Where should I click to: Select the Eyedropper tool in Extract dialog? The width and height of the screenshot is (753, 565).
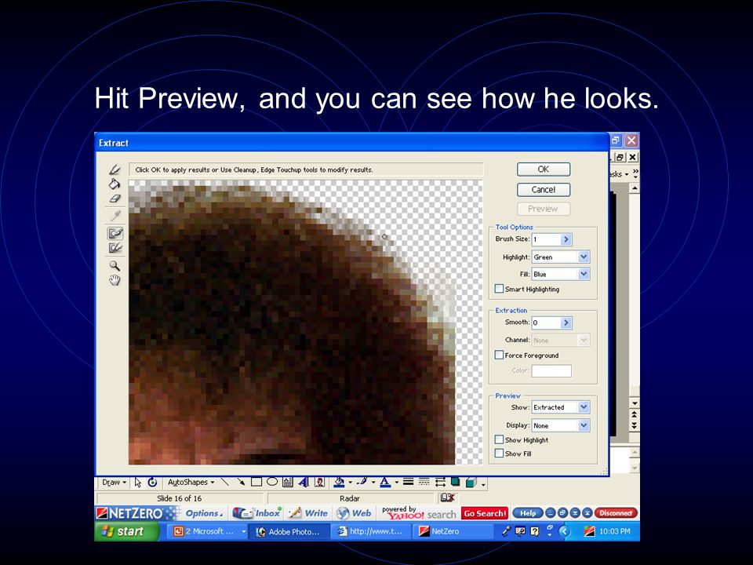click(115, 215)
